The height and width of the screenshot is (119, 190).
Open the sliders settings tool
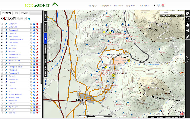point(188,19)
